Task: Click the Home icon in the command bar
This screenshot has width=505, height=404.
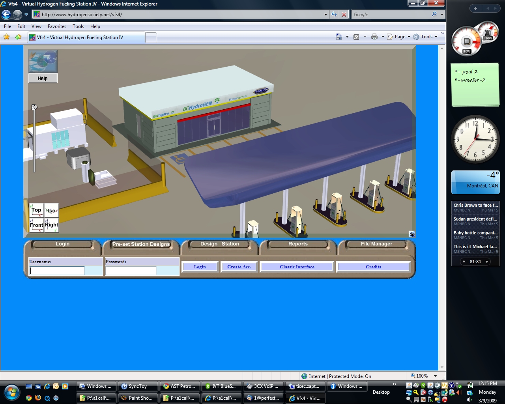Action: point(339,37)
